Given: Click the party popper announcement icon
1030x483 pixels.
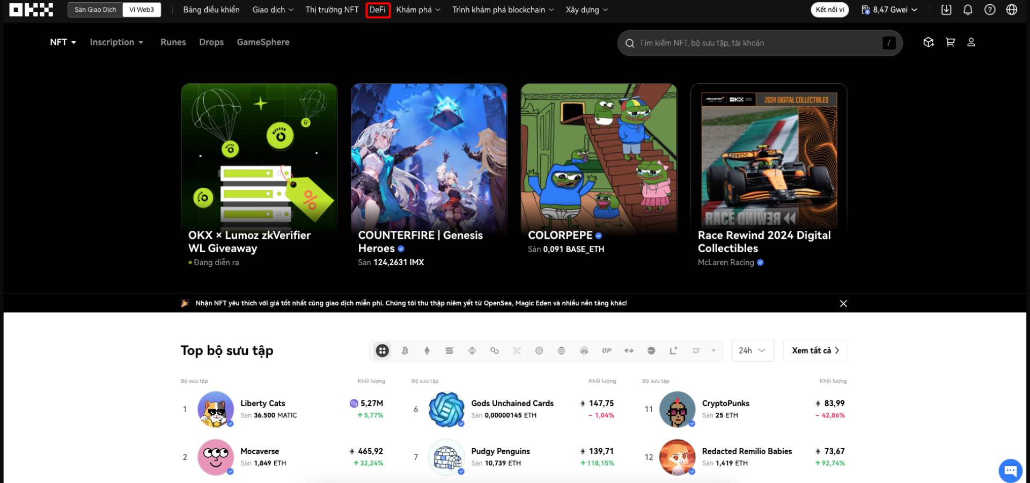Looking at the screenshot, I should (x=185, y=303).
